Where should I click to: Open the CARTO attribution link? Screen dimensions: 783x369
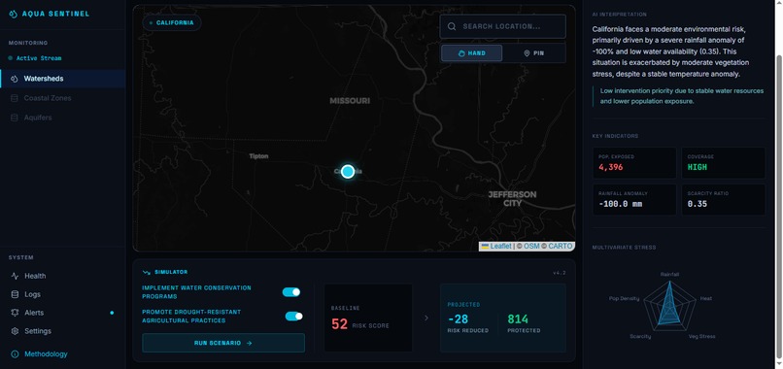(x=561, y=247)
